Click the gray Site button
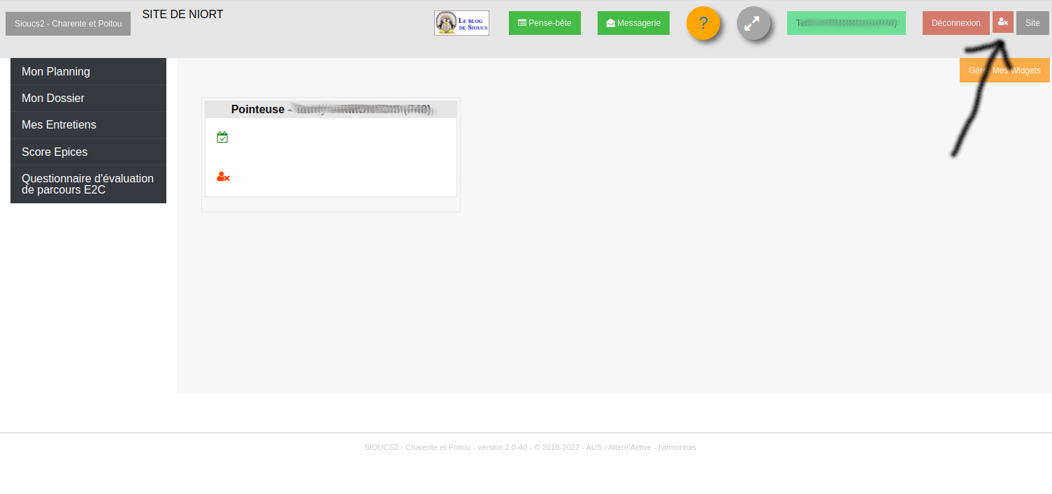Viewport: 1052px width, 494px height. pyautogui.click(x=1032, y=23)
